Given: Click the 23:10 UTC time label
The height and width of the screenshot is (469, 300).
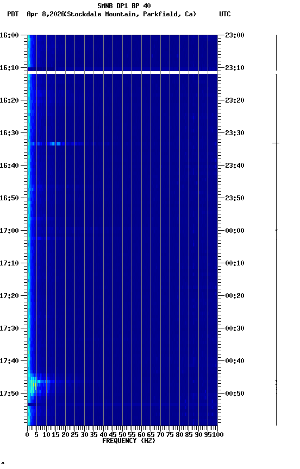Looking at the screenshot, I should [235, 68].
